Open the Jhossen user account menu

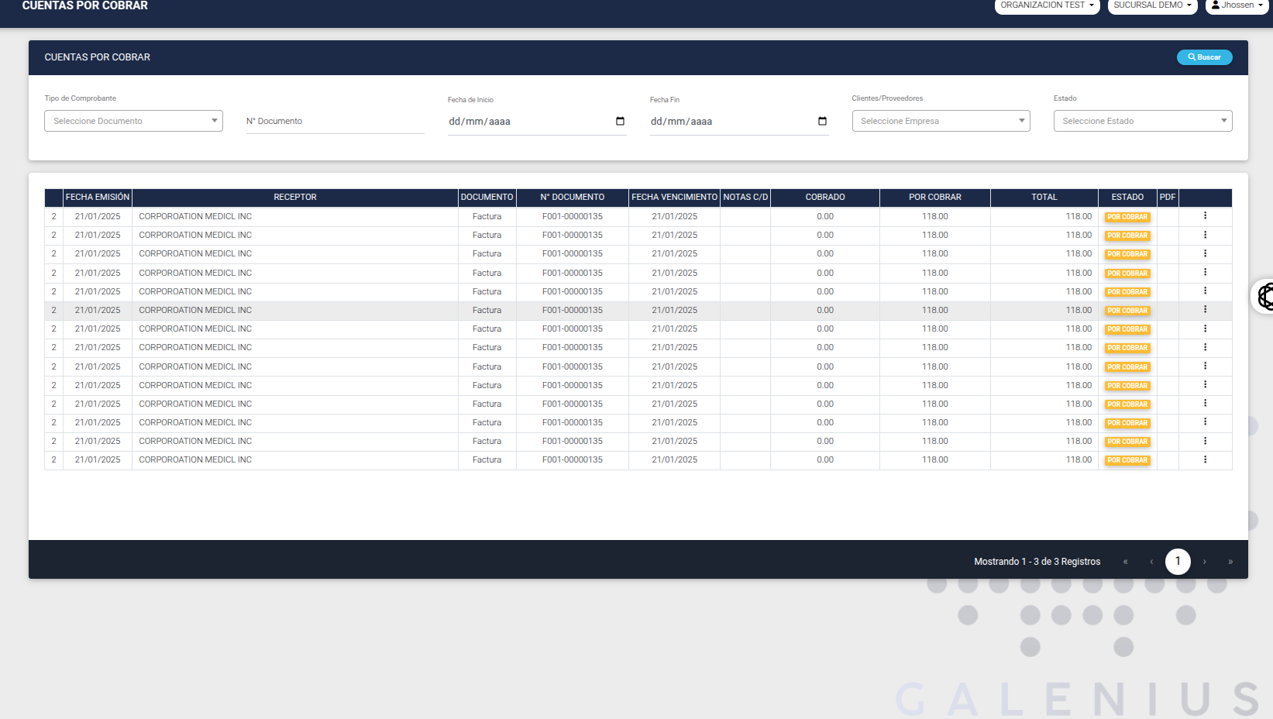tap(1237, 5)
